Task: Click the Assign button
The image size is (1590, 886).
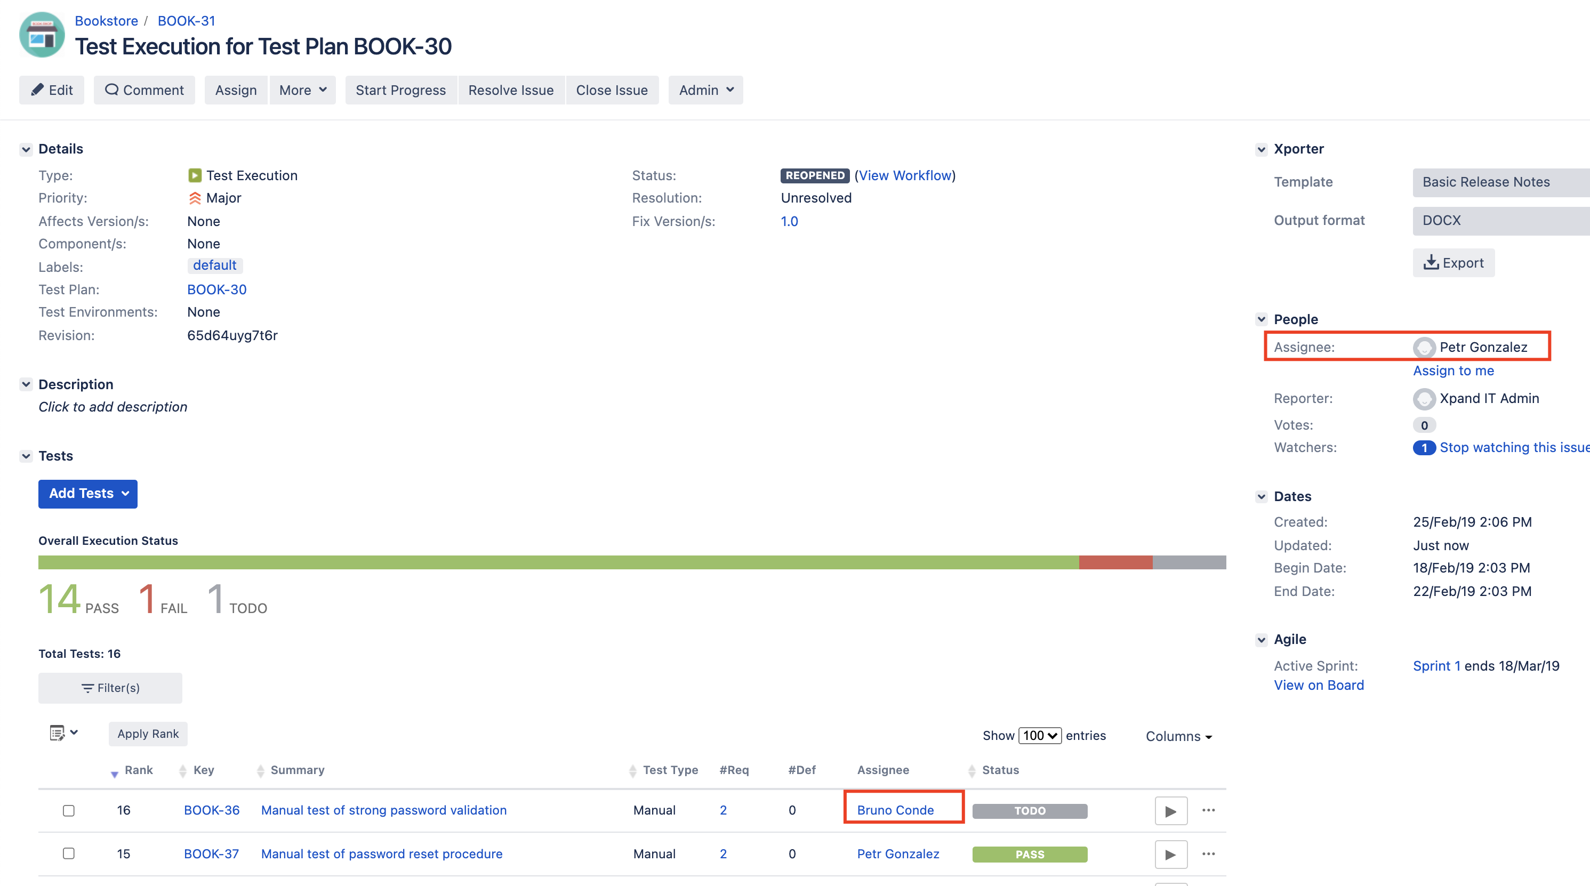Action: pos(236,90)
